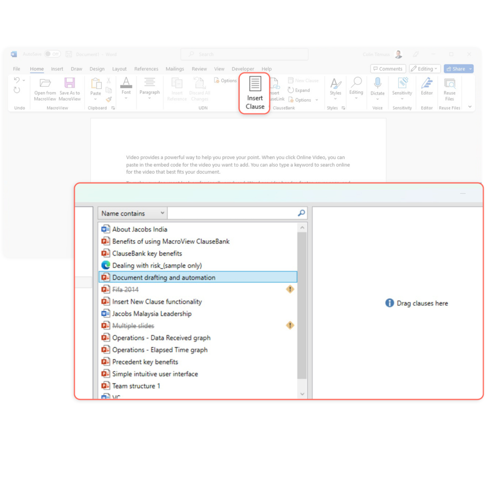Click the search magnifier in clause filter
The height and width of the screenshot is (498, 498).
pyautogui.click(x=302, y=213)
